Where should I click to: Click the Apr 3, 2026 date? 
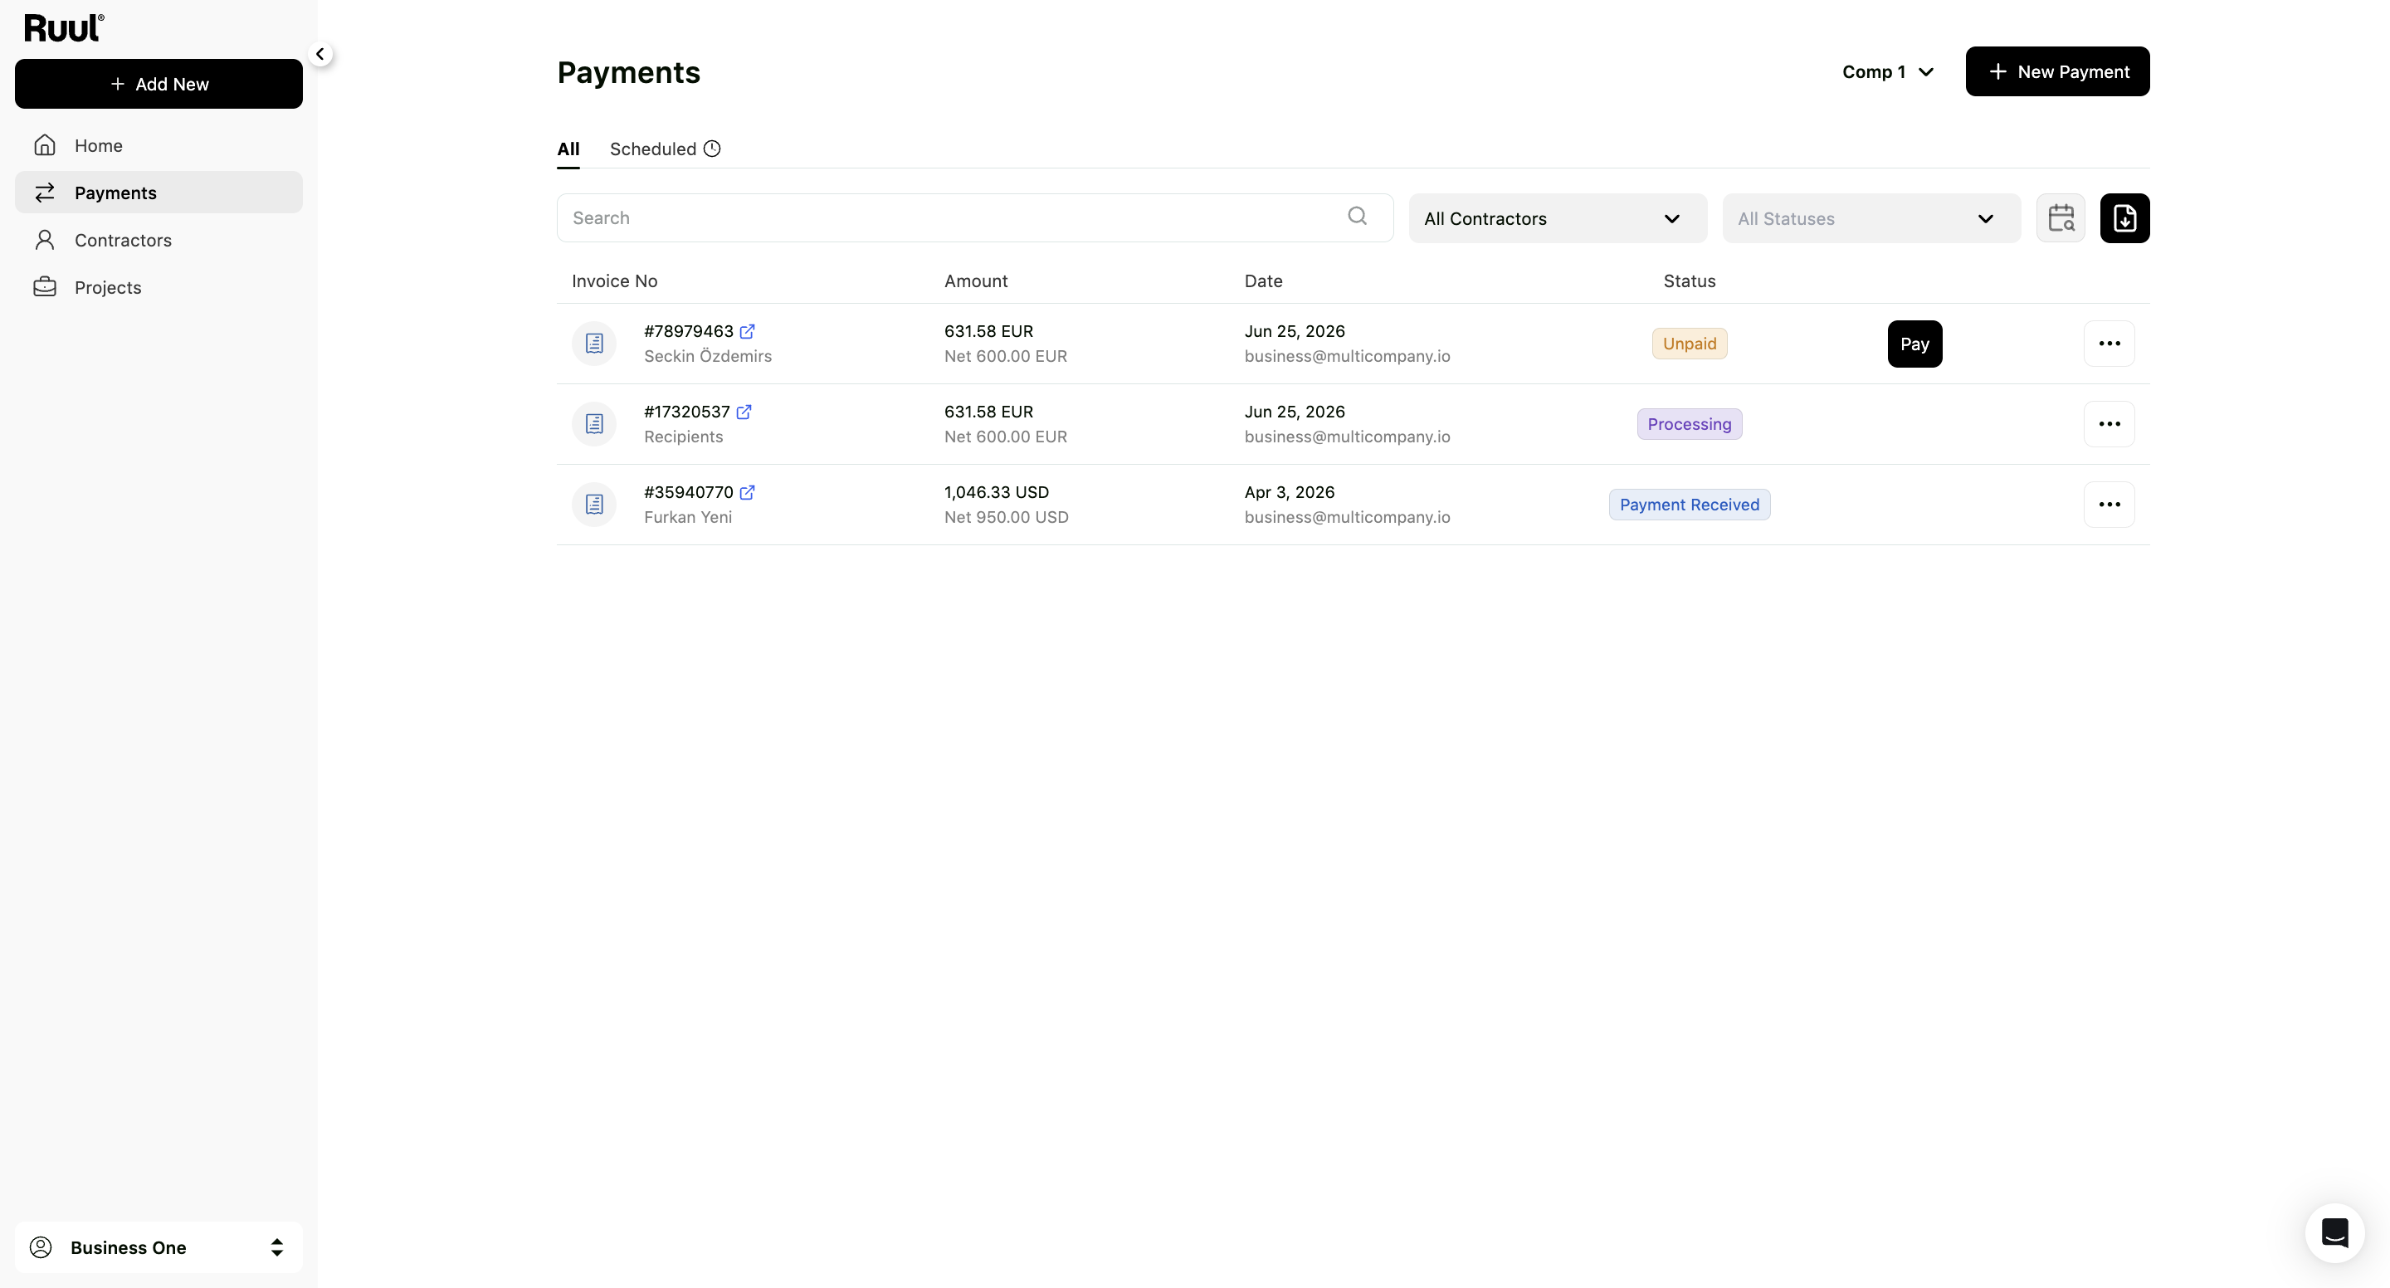[1290, 493]
